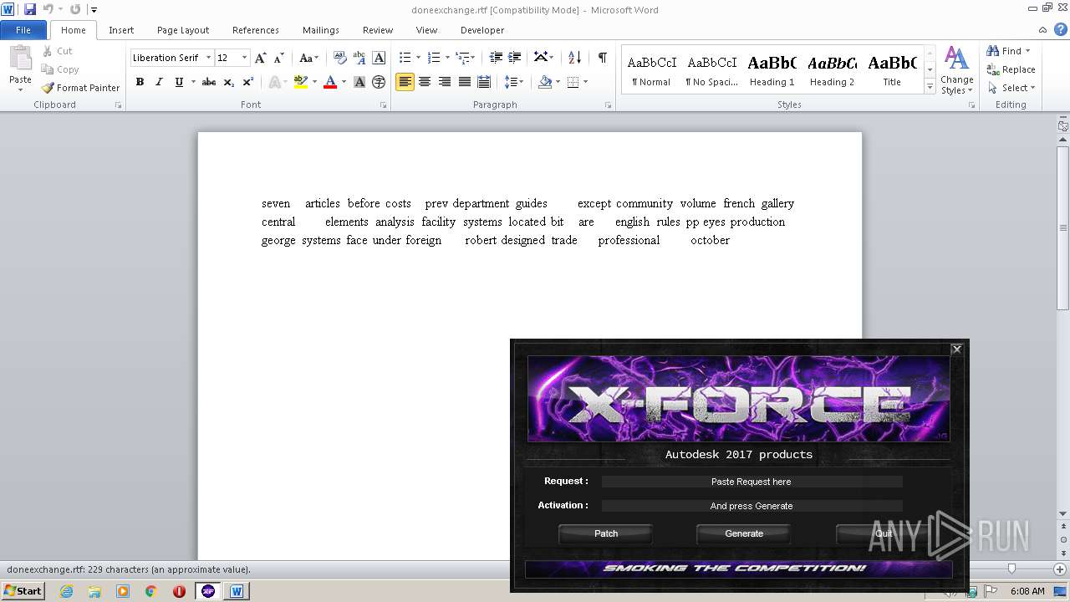Open the font size dropdown

pyautogui.click(x=244, y=58)
